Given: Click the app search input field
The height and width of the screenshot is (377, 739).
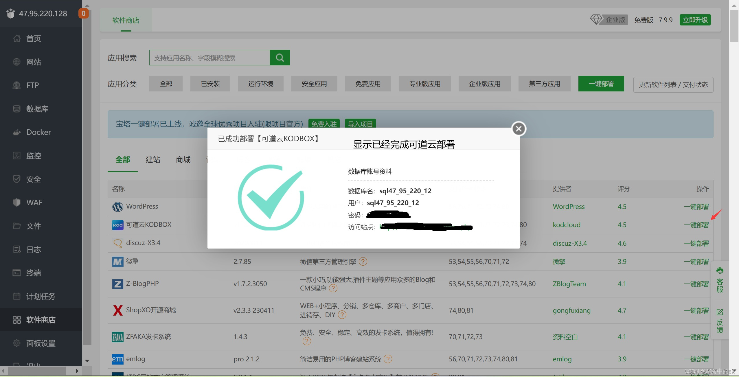Looking at the screenshot, I should (x=209, y=58).
